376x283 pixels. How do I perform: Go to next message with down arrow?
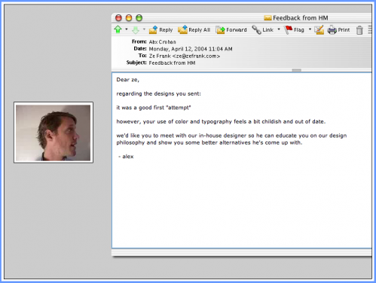136,30
